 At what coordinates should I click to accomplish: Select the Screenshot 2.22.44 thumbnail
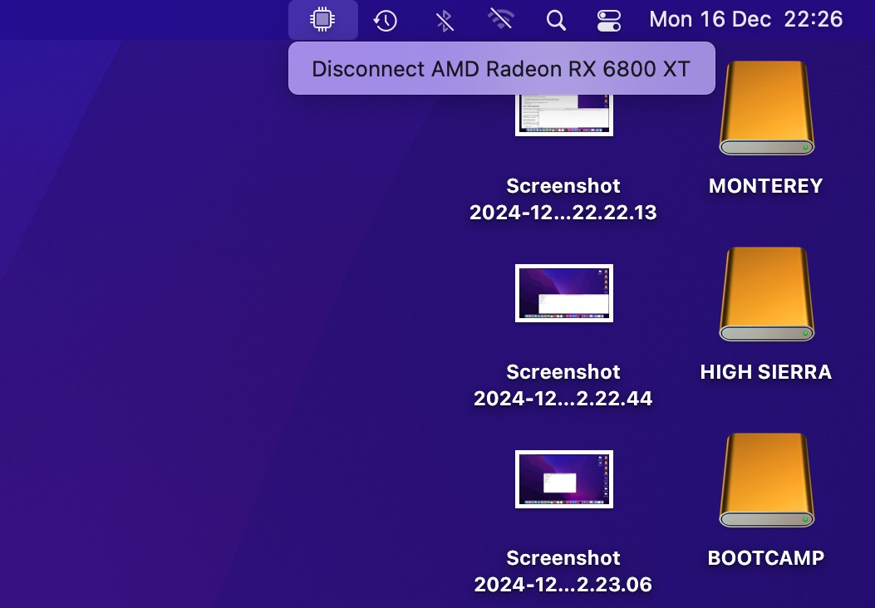coord(563,293)
